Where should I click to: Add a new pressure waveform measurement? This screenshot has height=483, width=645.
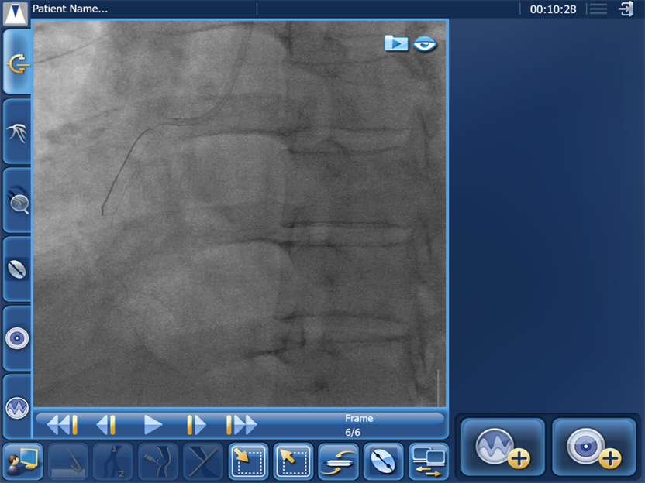point(502,447)
